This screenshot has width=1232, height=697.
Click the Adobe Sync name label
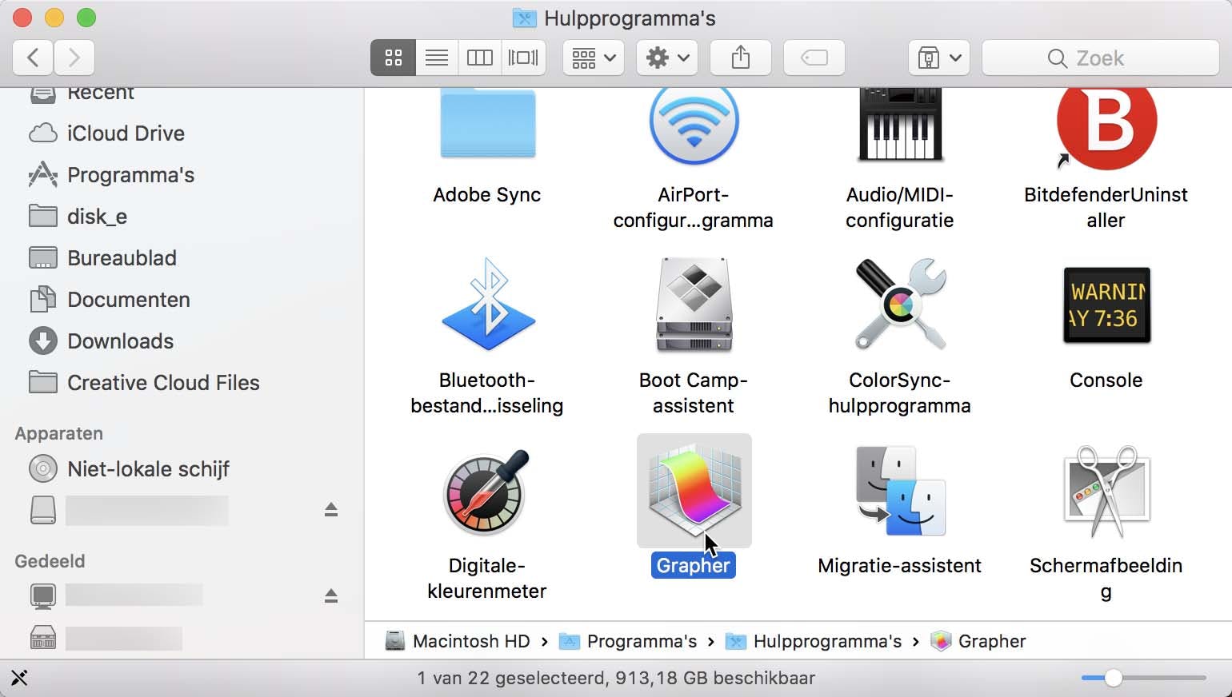click(487, 195)
